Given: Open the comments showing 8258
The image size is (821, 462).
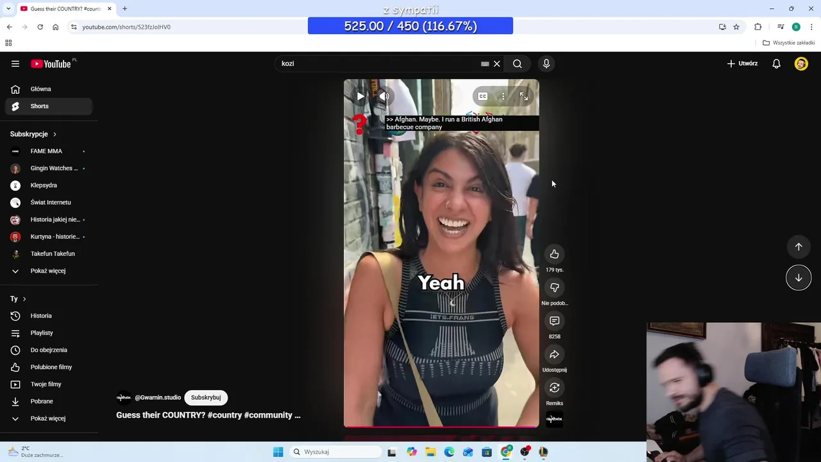Looking at the screenshot, I should pos(555,321).
